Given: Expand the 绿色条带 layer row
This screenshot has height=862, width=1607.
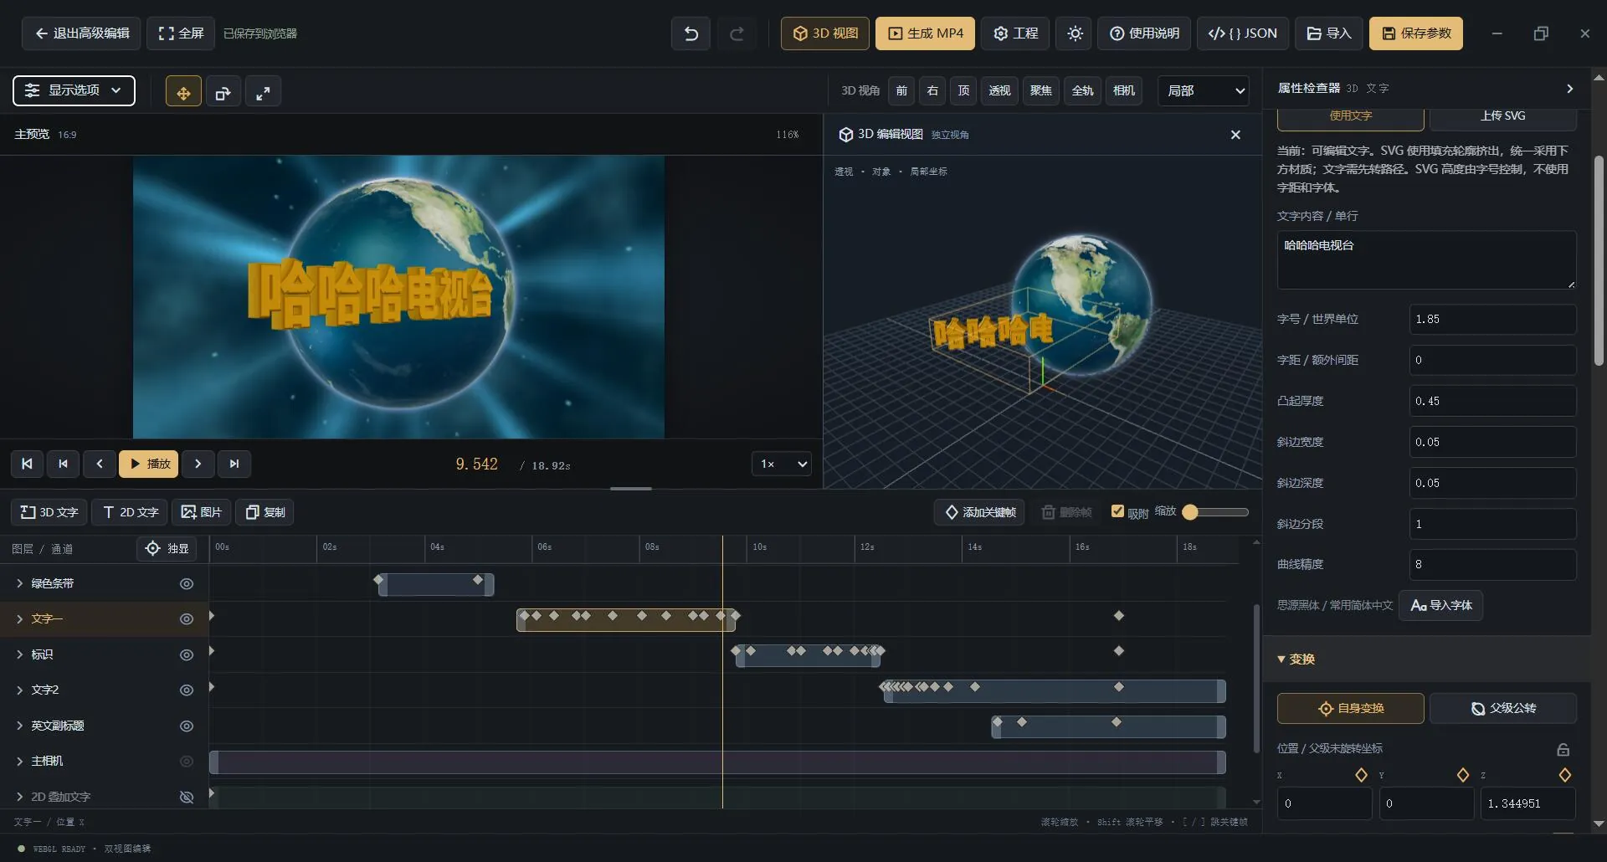Looking at the screenshot, I should 19,583.
